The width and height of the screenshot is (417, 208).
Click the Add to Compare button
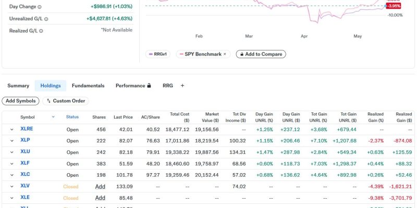(x=261, y=54)
